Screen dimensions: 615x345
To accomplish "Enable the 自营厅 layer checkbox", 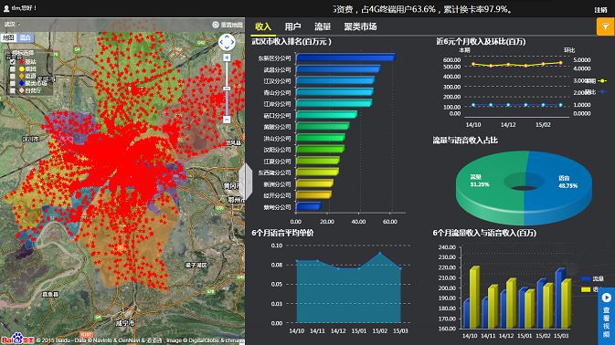I will pyautogui.click(x=13, y=90).
